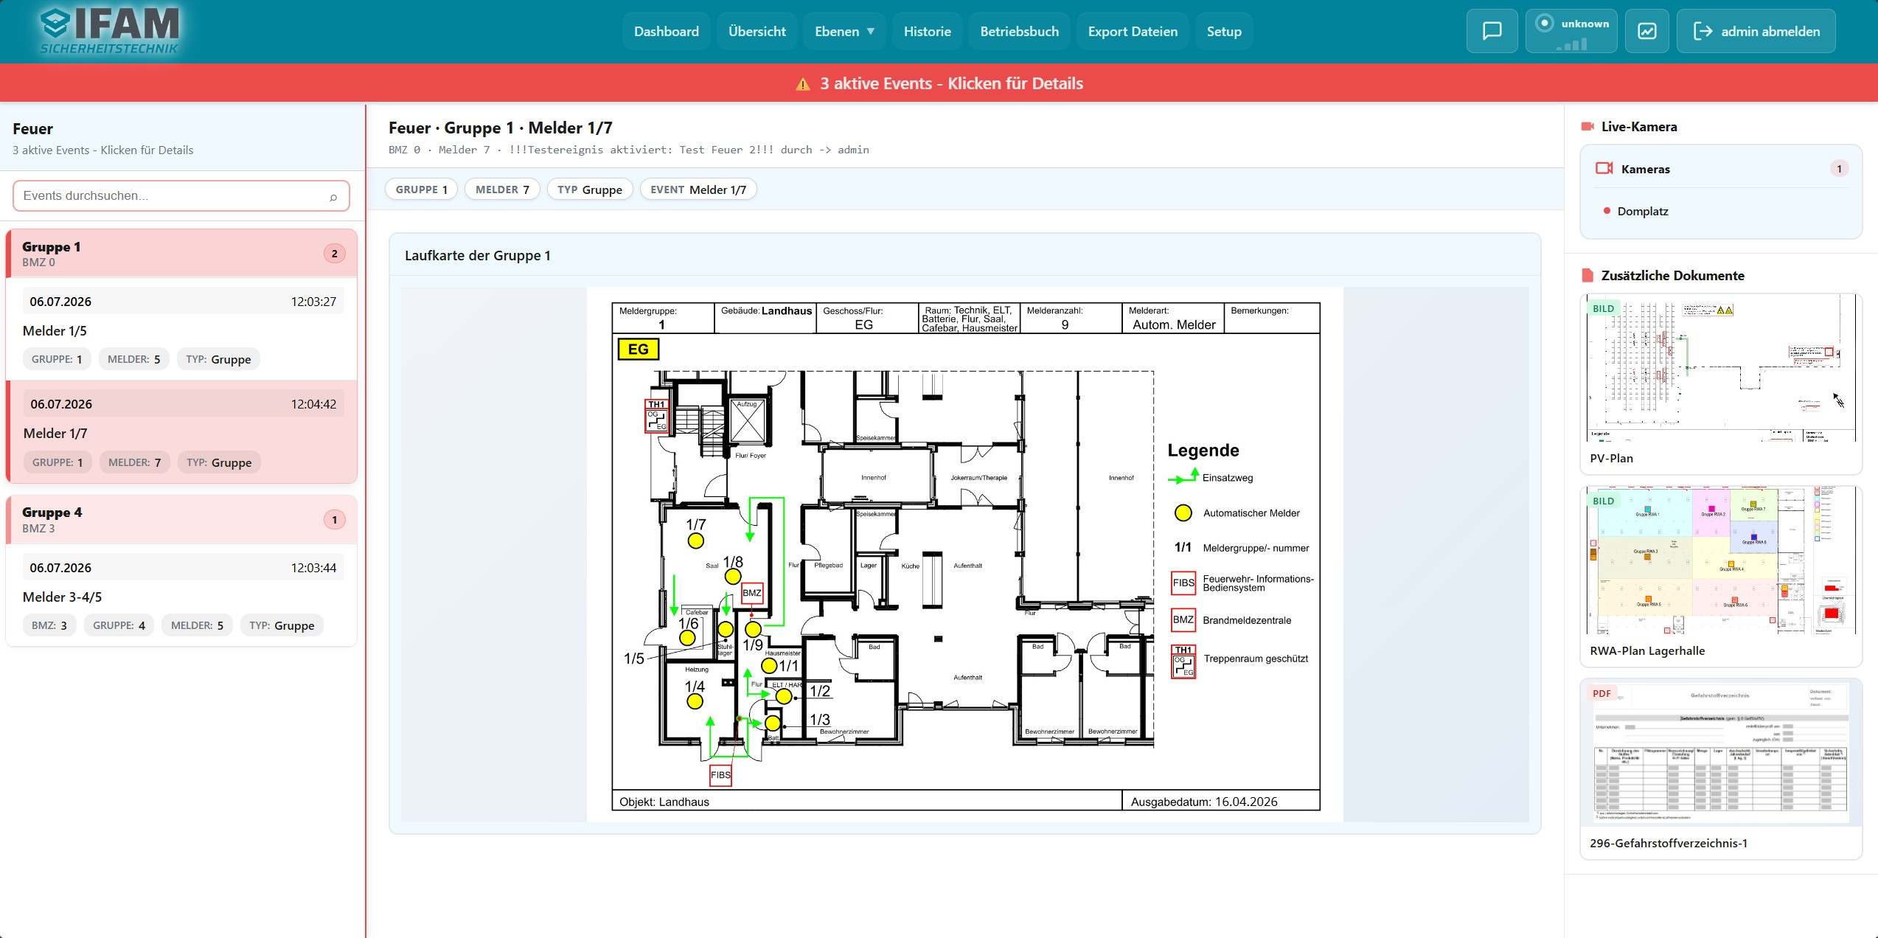Viewport: 1878px width, 938px height.
Task: Open the Historie page
Action: tap(927, 31)
